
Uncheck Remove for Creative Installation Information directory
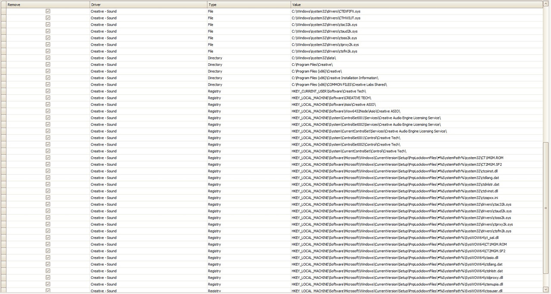pyautogui.click(x=48, y=78)
